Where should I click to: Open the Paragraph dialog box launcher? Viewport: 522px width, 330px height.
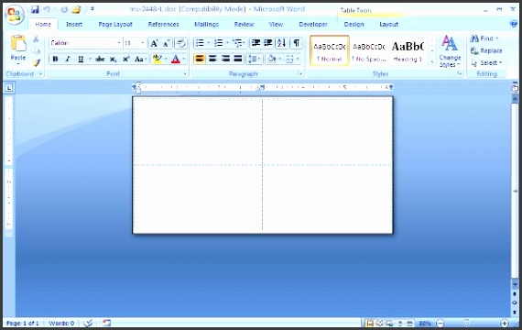coord(300,74)
